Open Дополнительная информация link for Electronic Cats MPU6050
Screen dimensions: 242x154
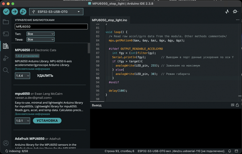pyautogui.click(x=32, y=69)
